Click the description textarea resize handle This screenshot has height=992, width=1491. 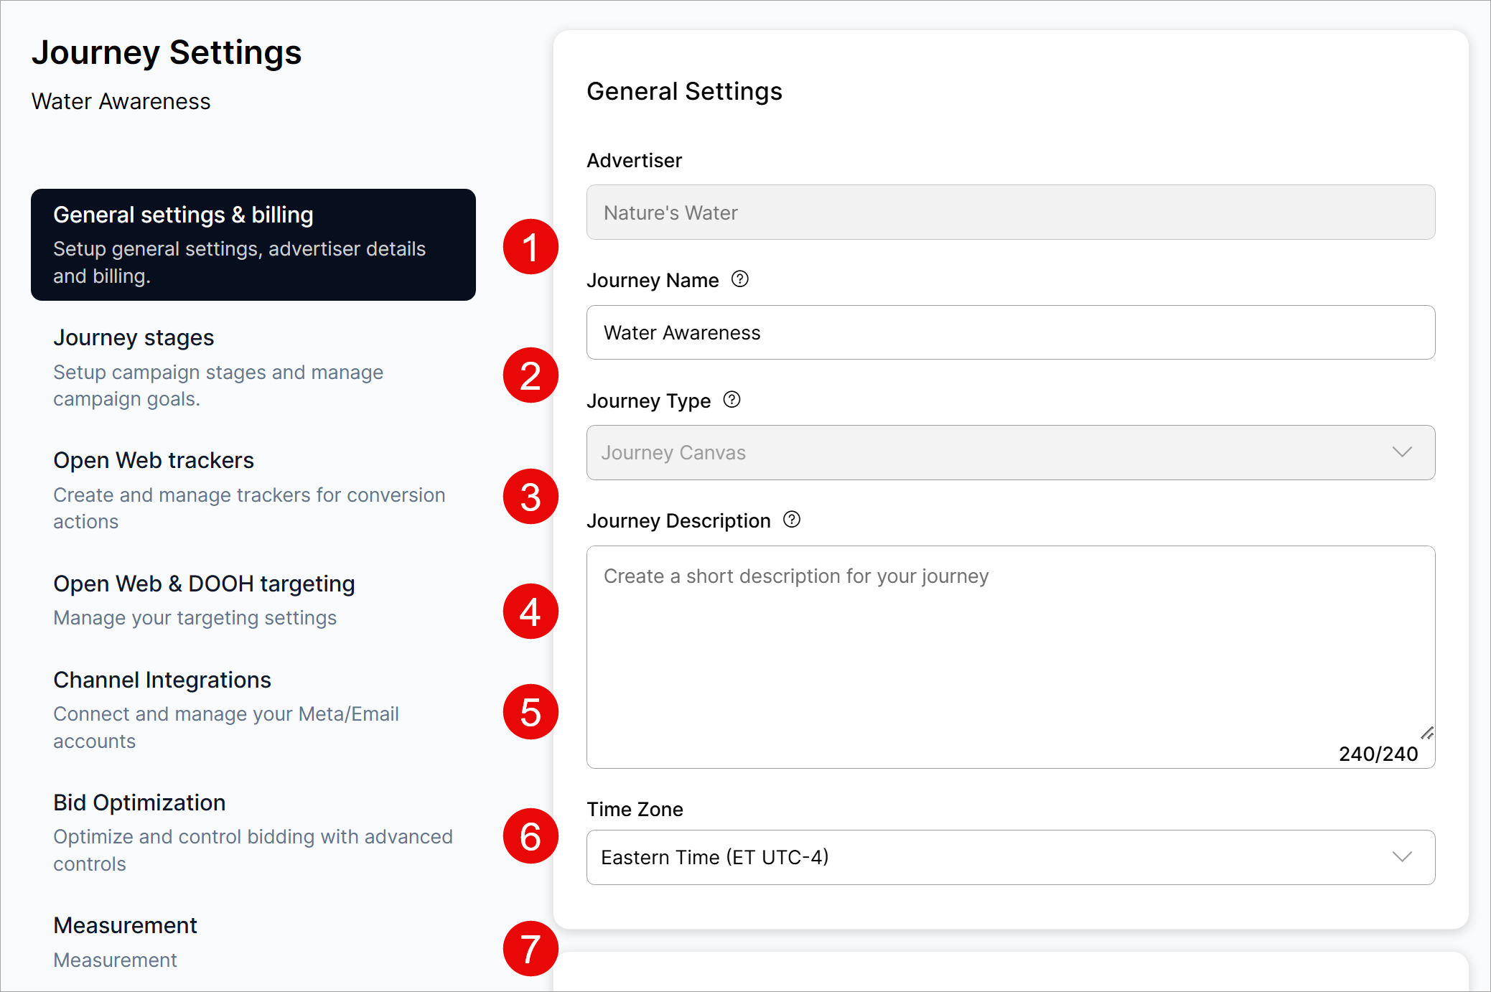pos(1427,733)
